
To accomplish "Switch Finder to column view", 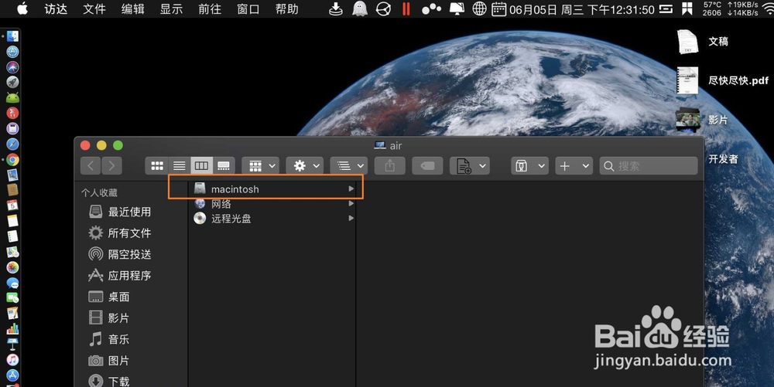I will [x=201, y=166].
